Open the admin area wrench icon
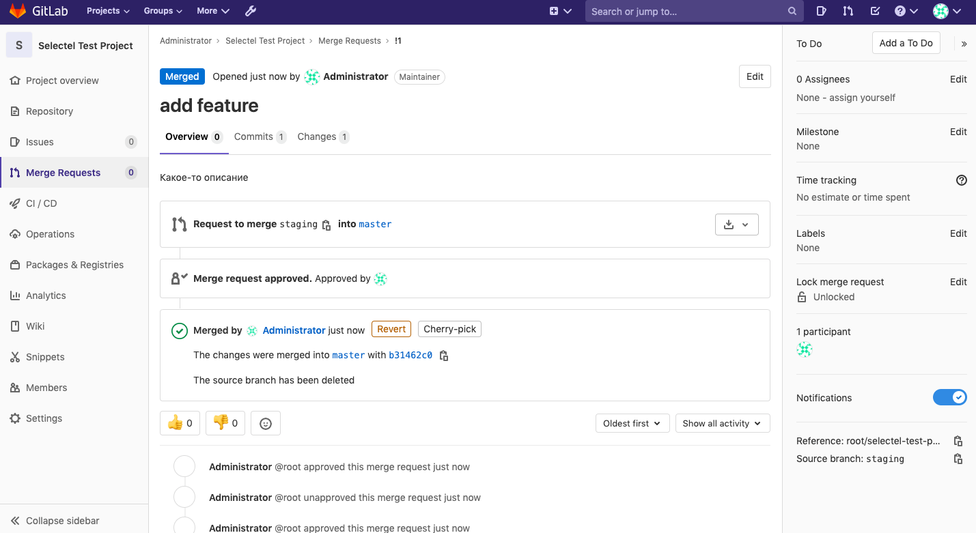Viewport: 976px width, 533px height. pos(251,11)
